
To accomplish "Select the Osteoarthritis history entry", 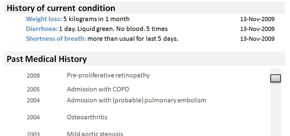I will tap(87, 117).
